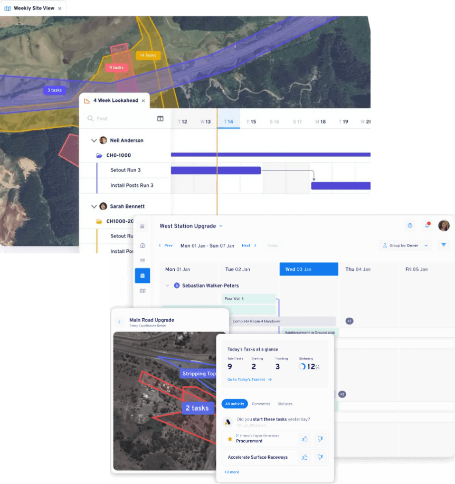Switch to the Comments tab
455x484 pixels.
click(x=261, y=404)
